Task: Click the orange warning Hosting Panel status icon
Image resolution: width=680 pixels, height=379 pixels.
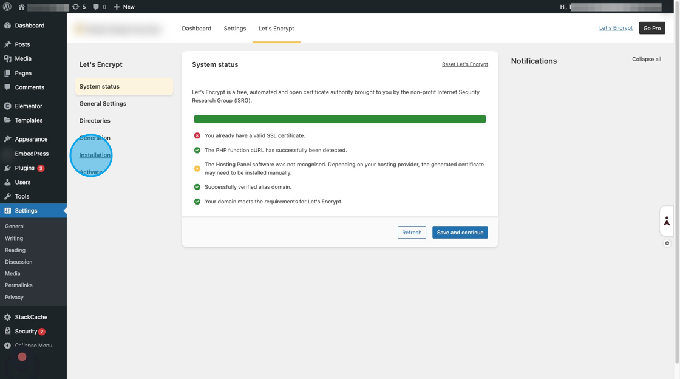Action: (x=197, y=169)
